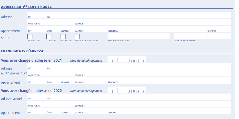Tick the Propriétaire status checkbox
This screenshot has height=119, width=239.
(x=30, y=37)
